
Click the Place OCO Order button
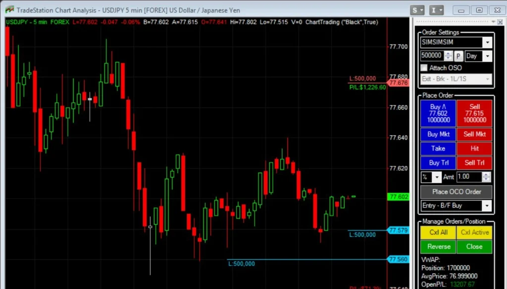pyautogui.click(x=456, y=192)
